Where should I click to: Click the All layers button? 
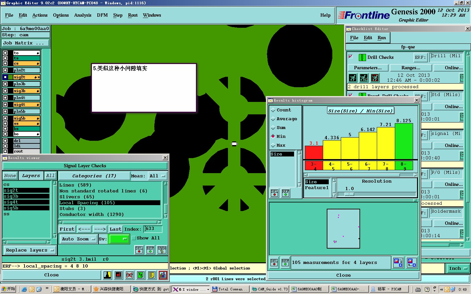(50, 176)
